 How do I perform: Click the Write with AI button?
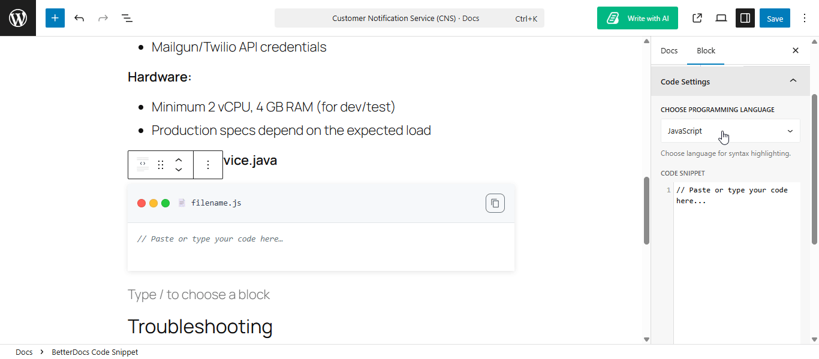click(637, 18)
